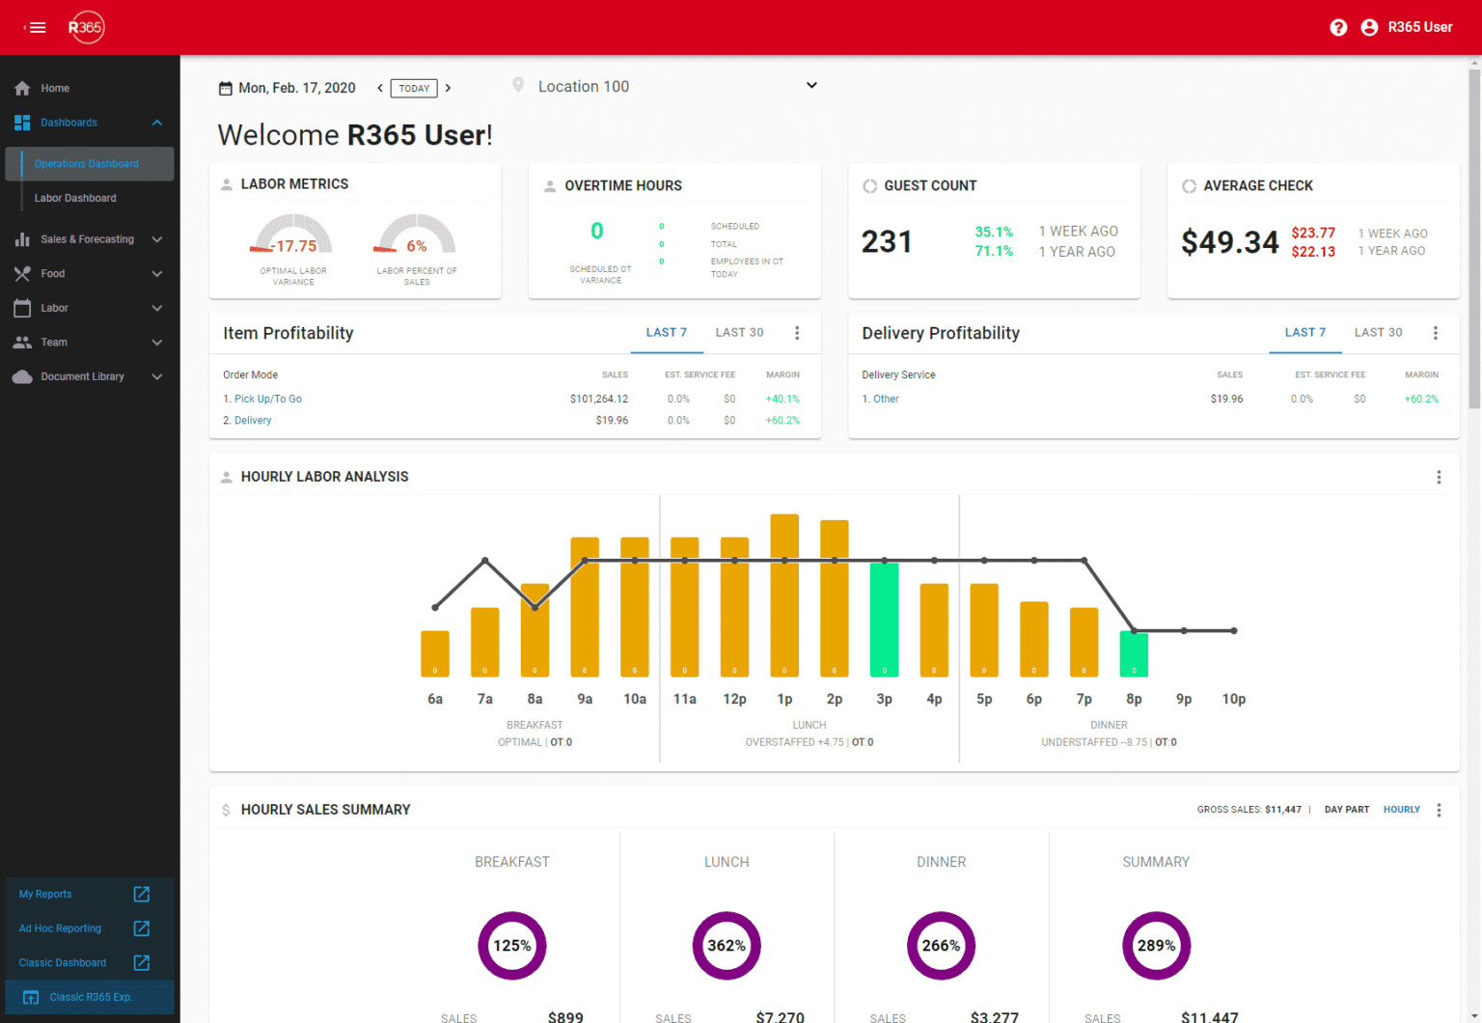Click the TODAY button
The width and height of the screenshot is (1482, 1023).
(414, 88)
